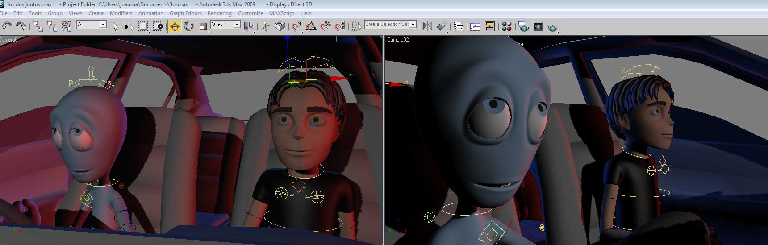768x245 pixels.
Task: Click the Undo arrow icon
Action: pos(6,26)
